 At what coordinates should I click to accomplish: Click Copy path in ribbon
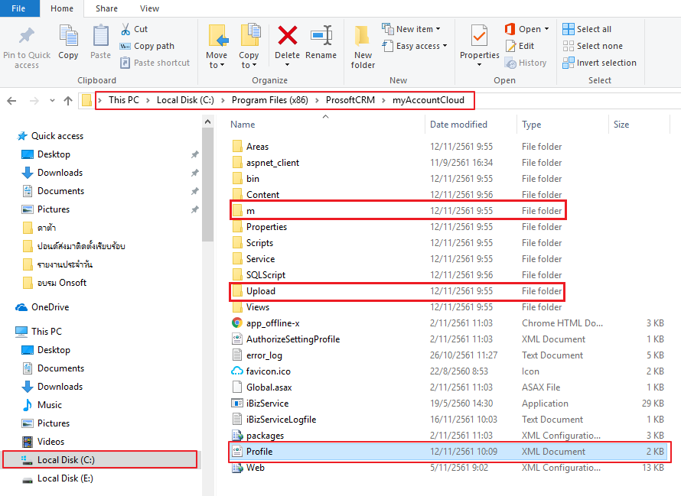coord(147,46)
